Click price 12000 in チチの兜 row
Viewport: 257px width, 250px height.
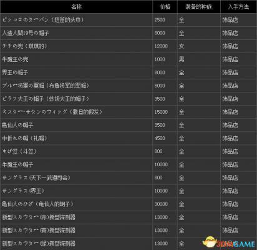161,46
